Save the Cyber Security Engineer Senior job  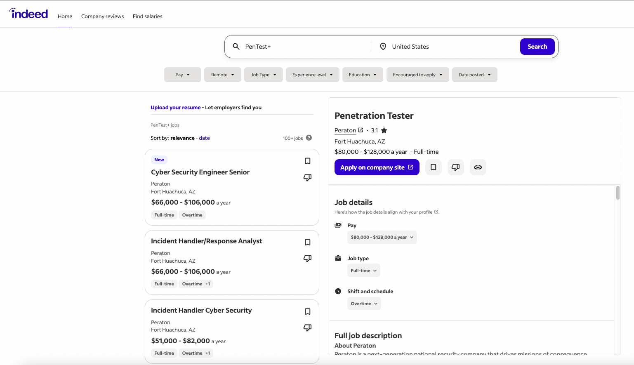pos(307,161)
